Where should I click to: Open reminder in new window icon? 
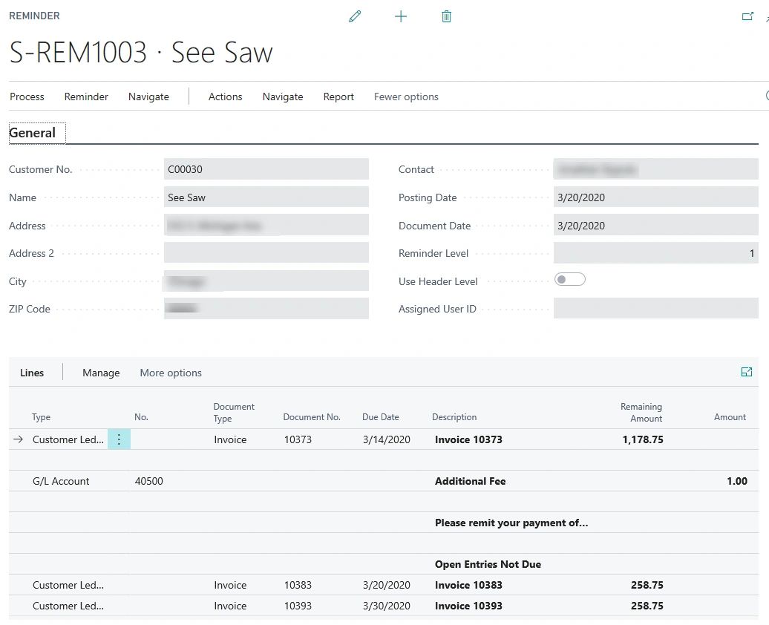747,16
